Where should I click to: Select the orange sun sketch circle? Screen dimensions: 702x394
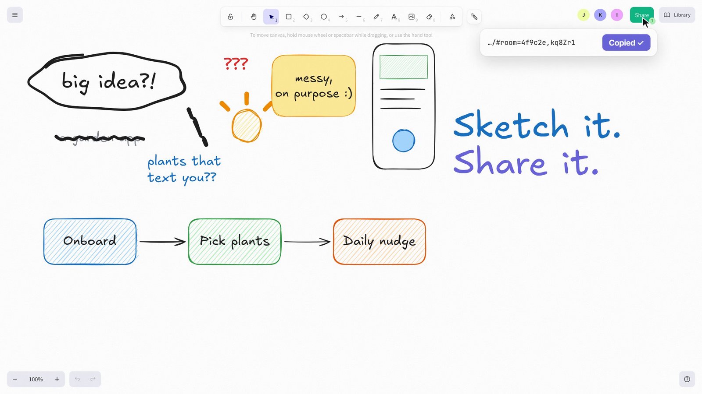[247, 126]
